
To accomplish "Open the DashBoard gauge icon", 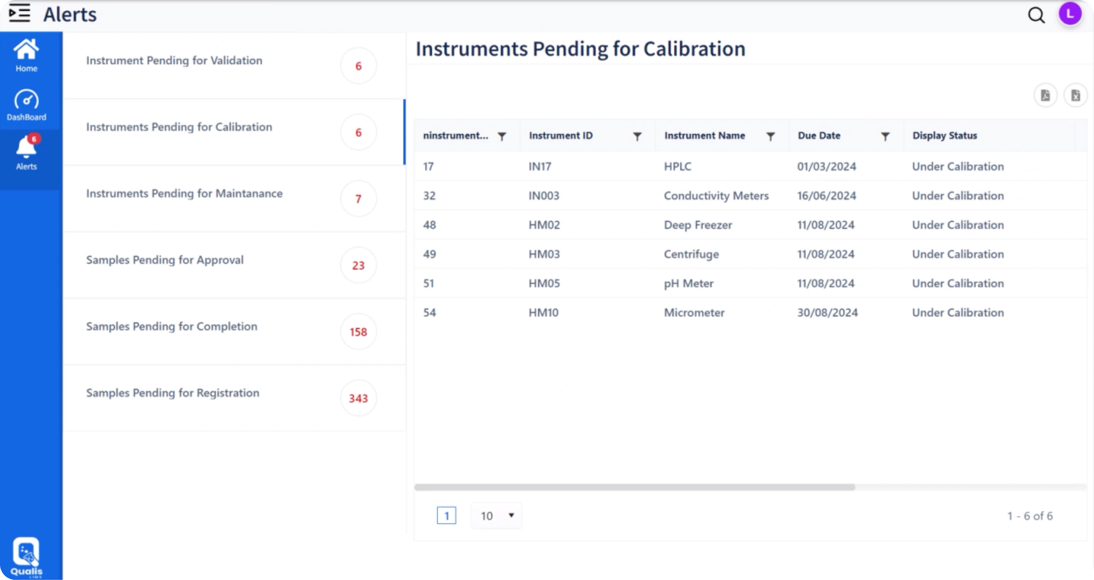I will pyautogui.click(x=26, y=105).
